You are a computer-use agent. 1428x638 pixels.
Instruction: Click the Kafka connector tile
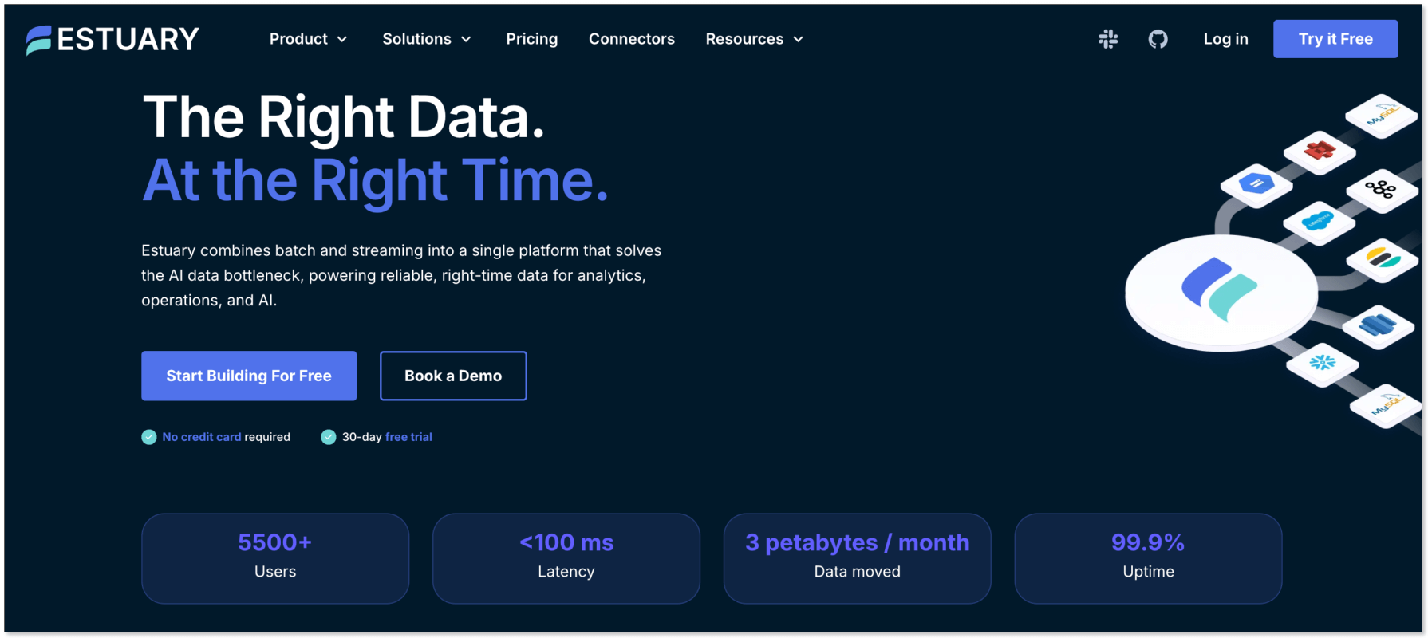1380,190
